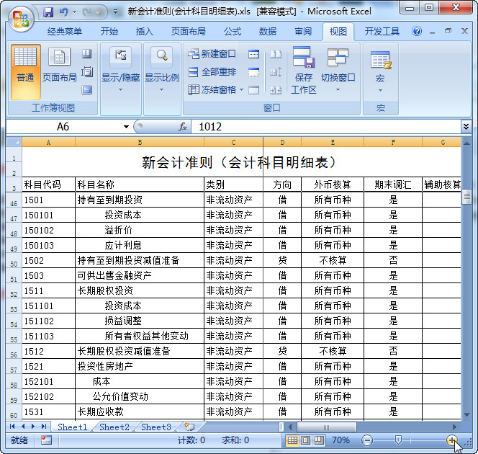
Task: Click Reset Window Position icon
Action: click(x=276, y=89)
